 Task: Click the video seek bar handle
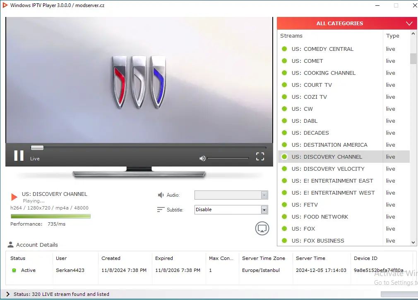click(x=37, y=148)
